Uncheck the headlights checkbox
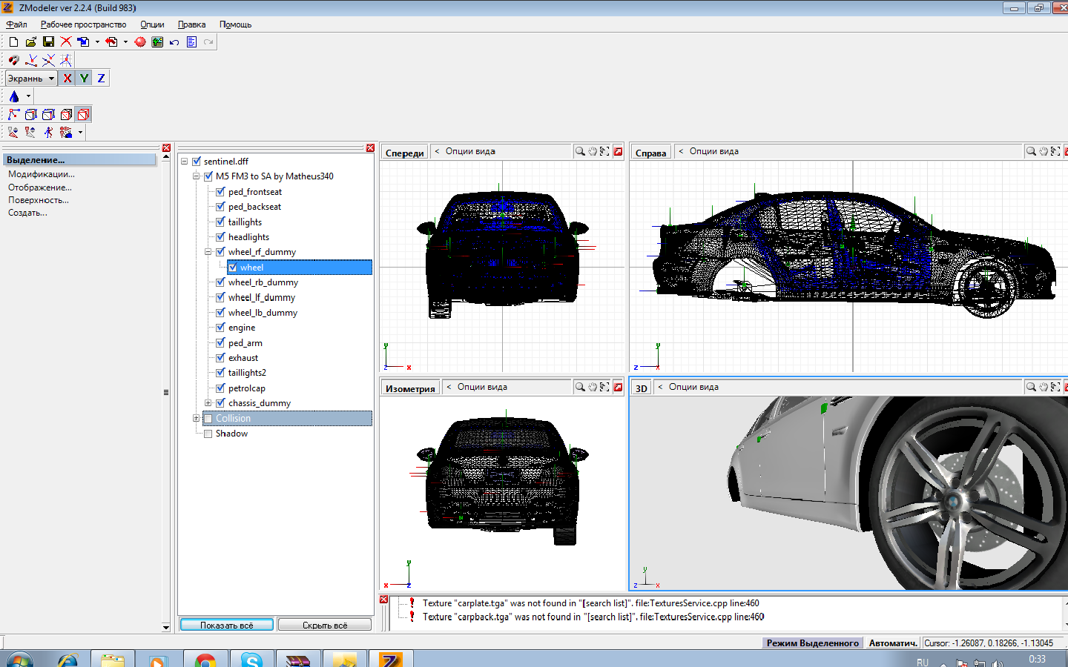The image size is (1068, 667). (220, 237)
